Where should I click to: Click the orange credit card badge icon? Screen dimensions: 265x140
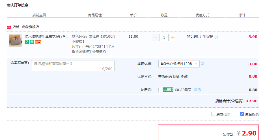coord(38,42)
